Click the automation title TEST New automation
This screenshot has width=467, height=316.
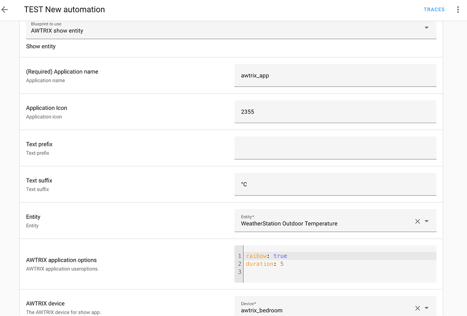(64, 10)
